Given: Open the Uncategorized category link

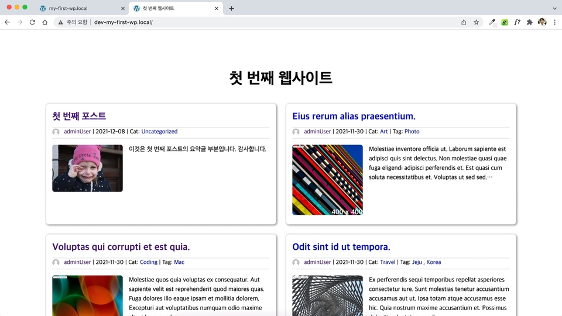Looking at the screenshot, I should pyautogui.click(x=159, y=132).
